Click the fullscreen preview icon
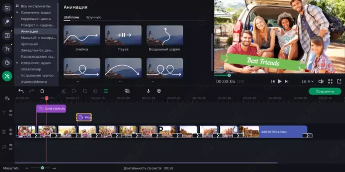This screenshot has width=345, height=172. pyautogui.click(x=330, y=81)
